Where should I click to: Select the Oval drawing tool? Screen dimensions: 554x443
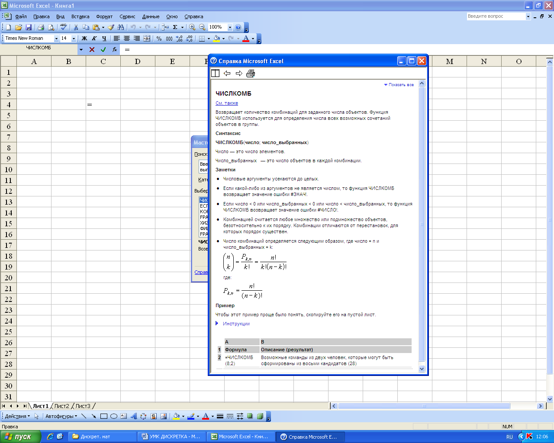click(114, 416)
